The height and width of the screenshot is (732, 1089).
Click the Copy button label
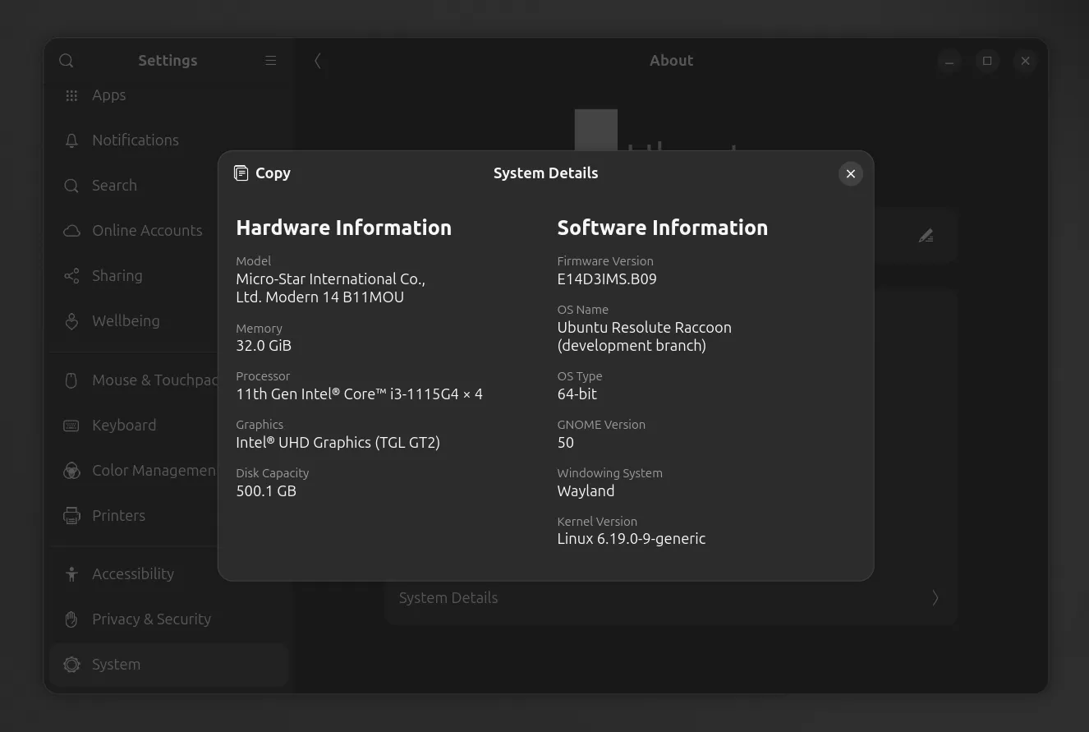[273, 173]
